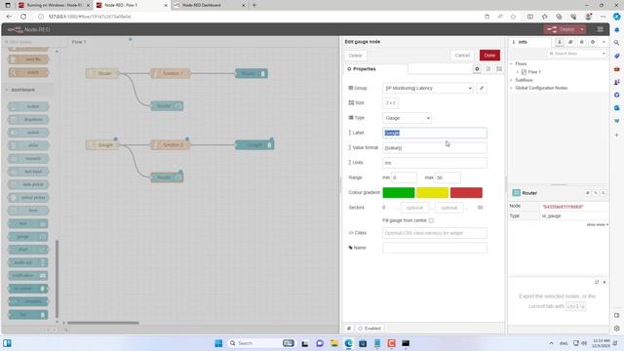Viewport: 624px width, 351px height.
Task: Click the Size 3 x 2 button
Action: coord(390,102)
